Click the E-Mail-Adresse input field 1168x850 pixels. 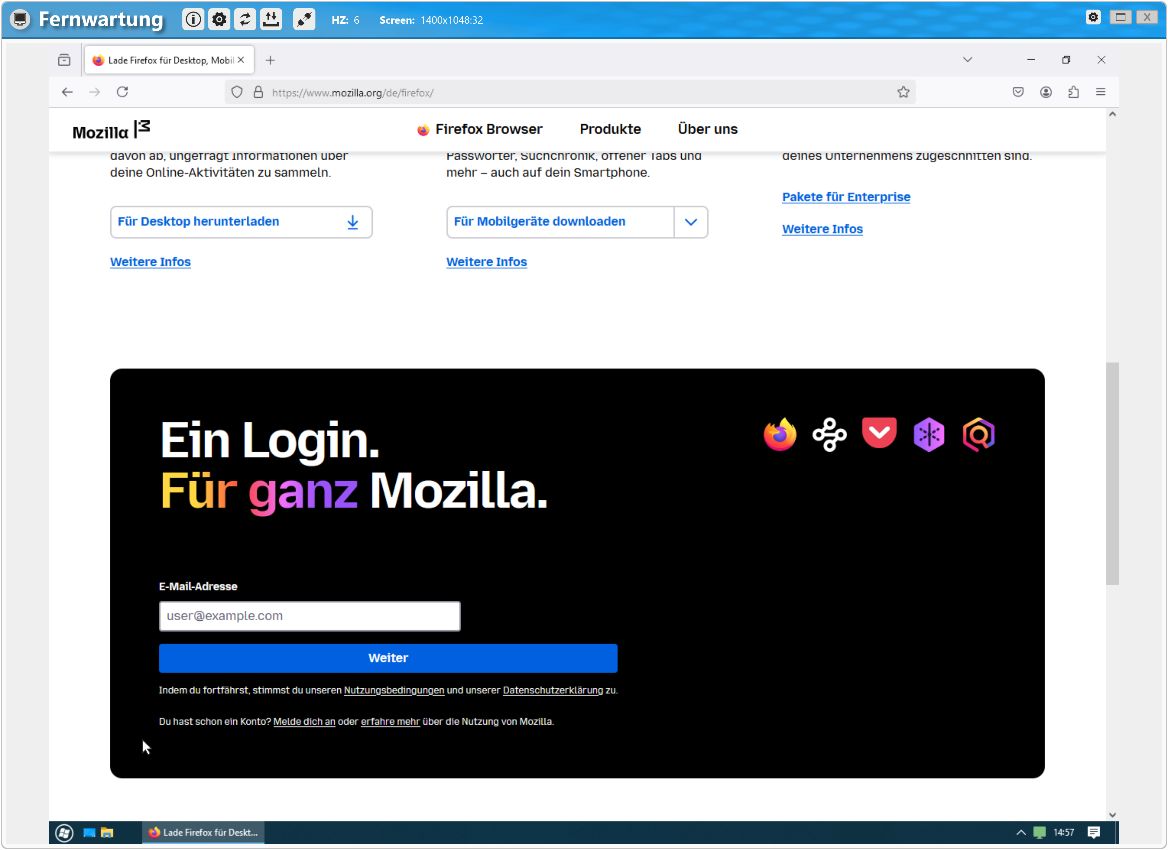310,616
